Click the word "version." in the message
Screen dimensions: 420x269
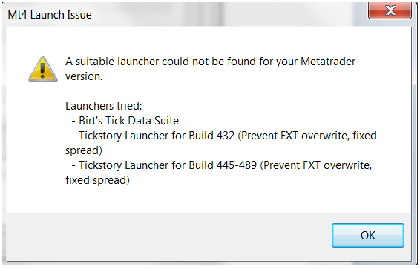84,76
